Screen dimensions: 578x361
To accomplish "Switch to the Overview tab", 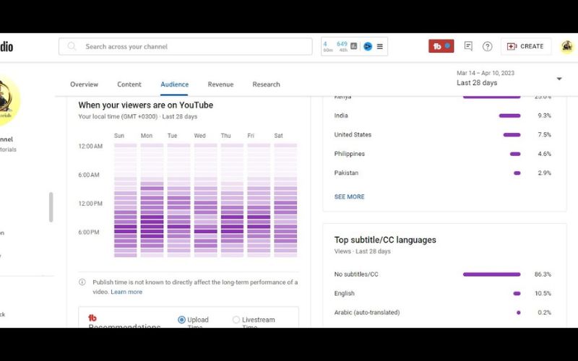I will [84, 84].
